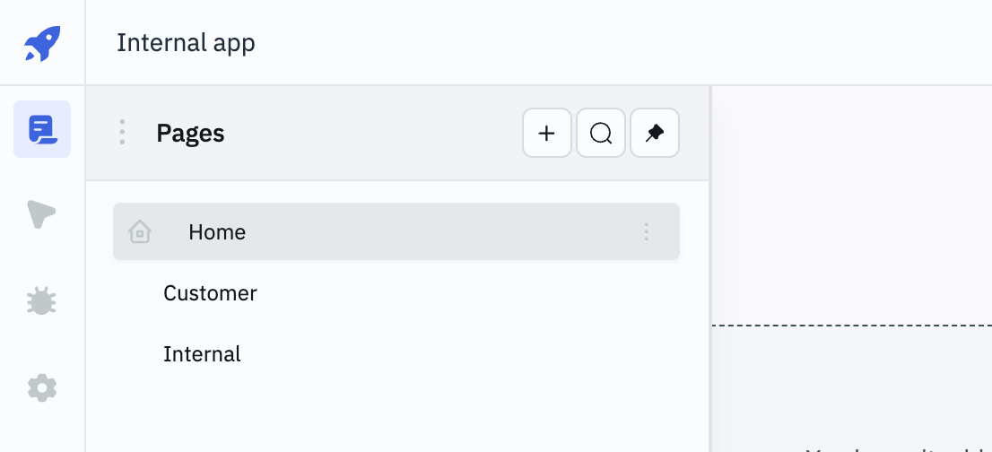Search pages using the magnifier button

coord(601,134)
